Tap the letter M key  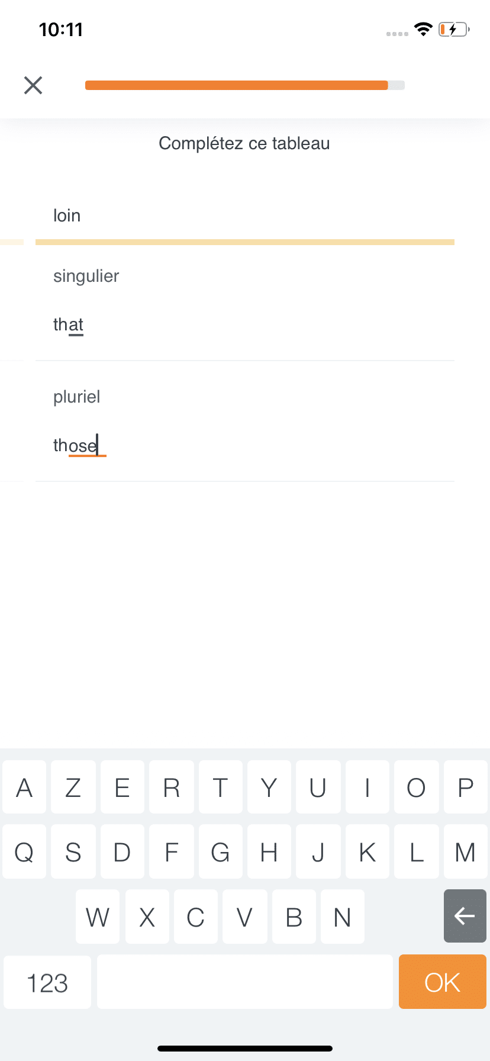(x=465, y=851)
